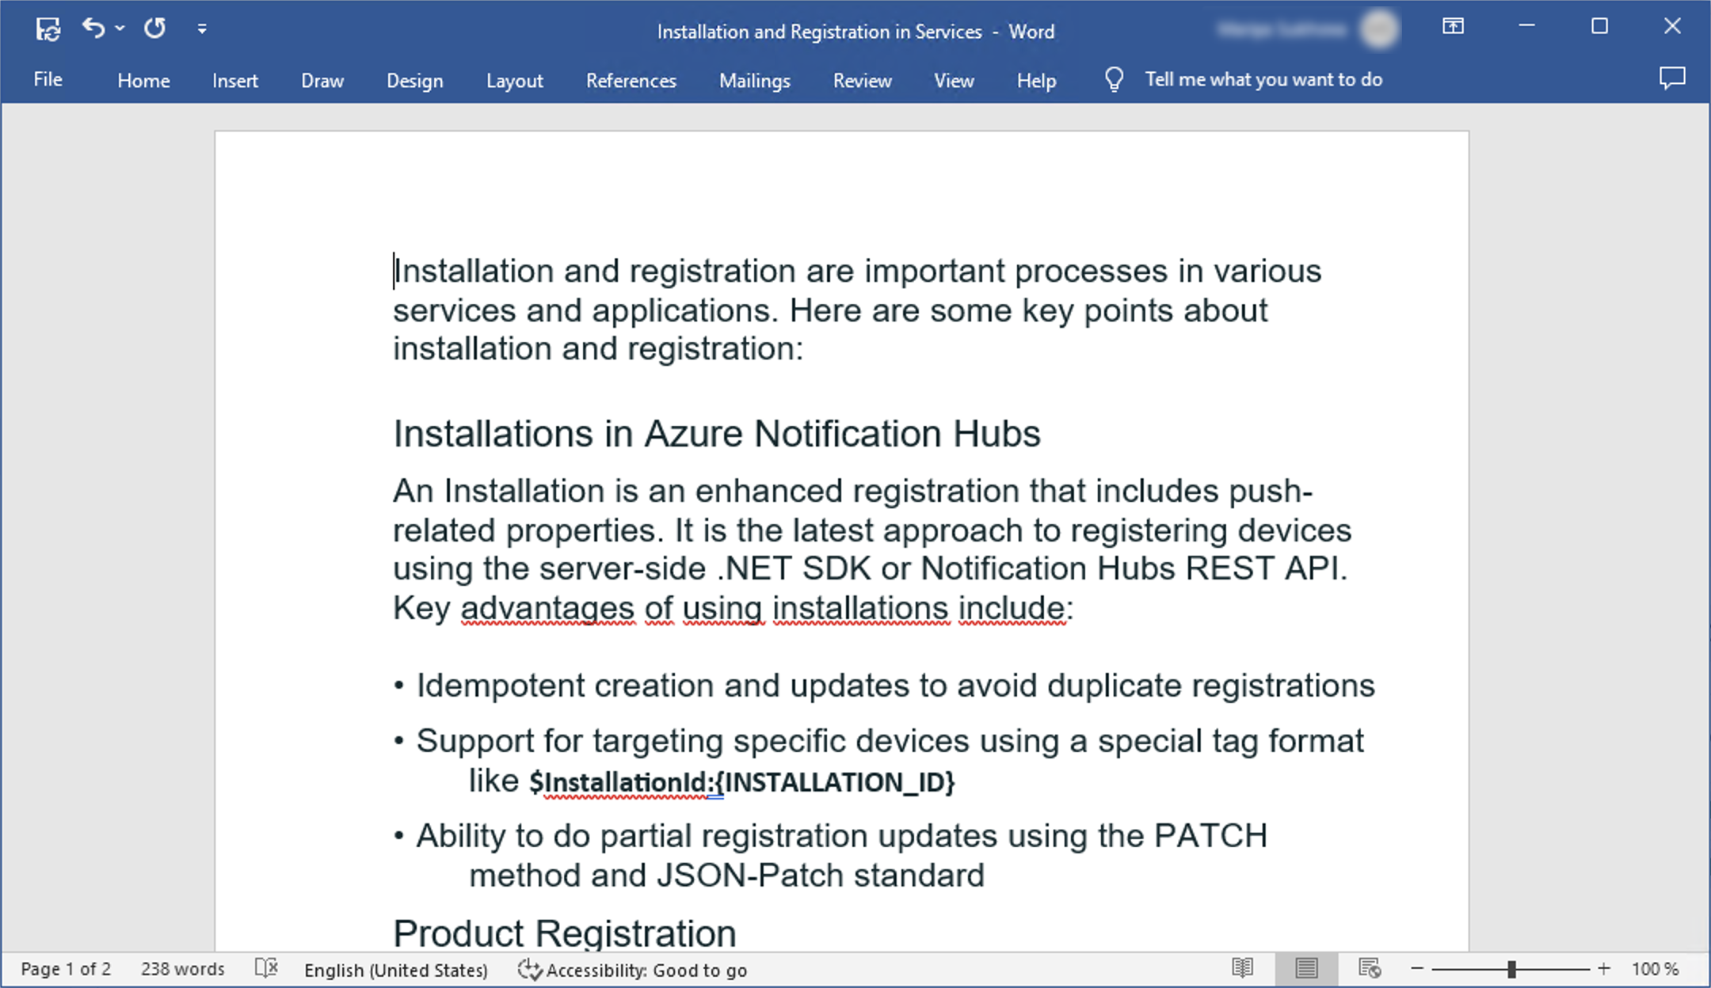
Task: Open the Undo history dropdown arrow
Action: coord(120,28)
